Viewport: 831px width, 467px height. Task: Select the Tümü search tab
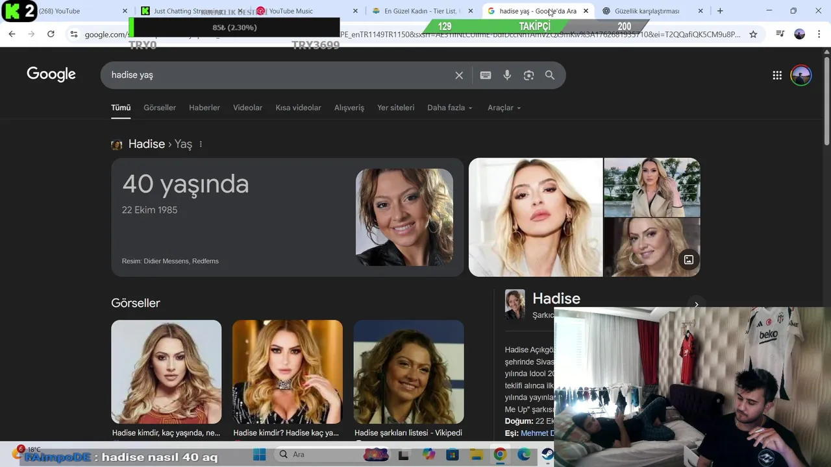coord(121,108)
